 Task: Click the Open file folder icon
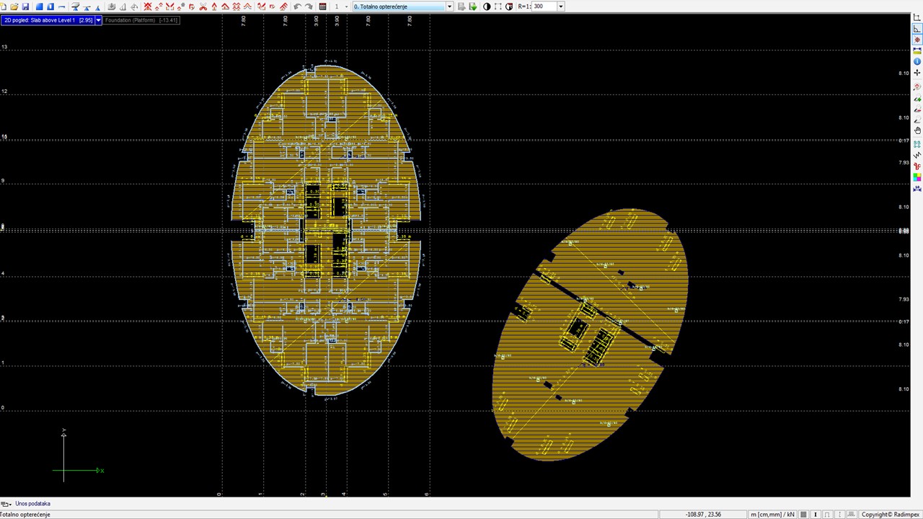coord(14,6)
